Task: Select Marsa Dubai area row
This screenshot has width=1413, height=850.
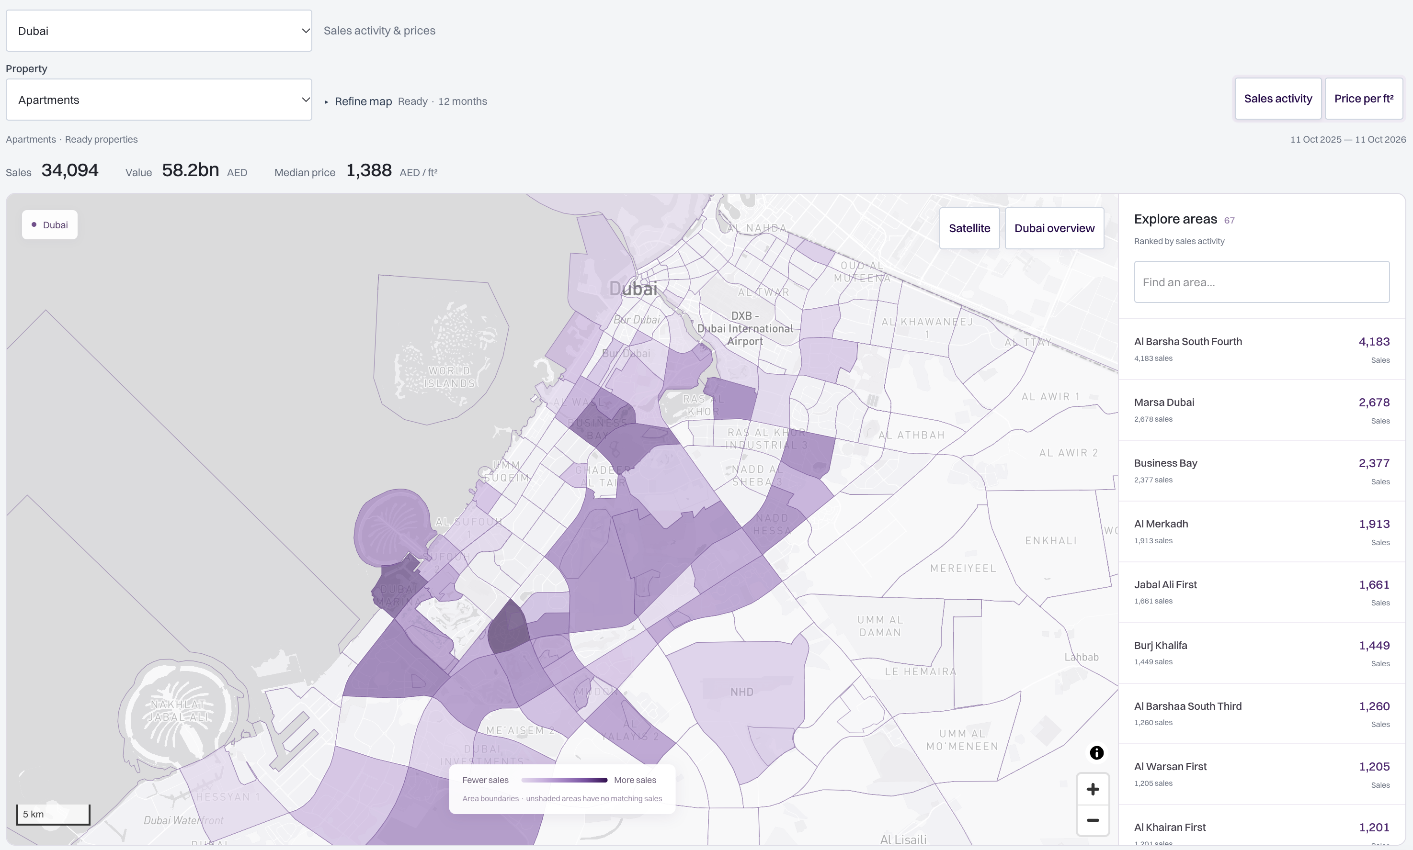Action: point(1262,410)
